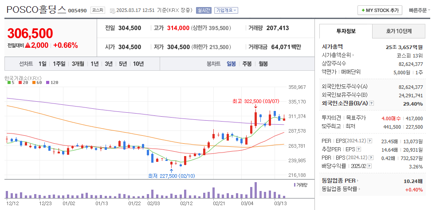The height and width of the screenshot is (210, 432).
Task: Click the stock code 005490
Action: [78, 11]
